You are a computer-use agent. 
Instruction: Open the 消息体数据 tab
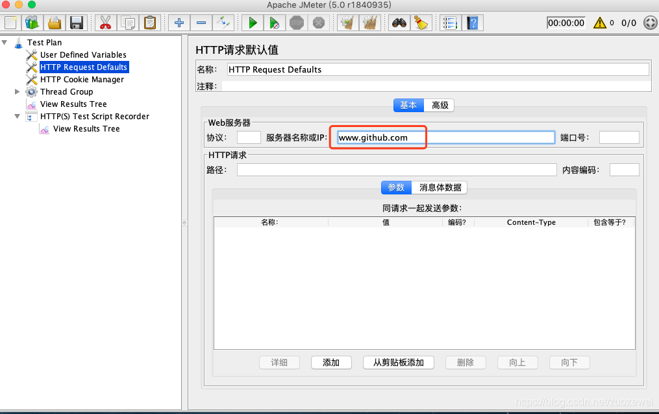pyautogui.click(x=439, y=187)
